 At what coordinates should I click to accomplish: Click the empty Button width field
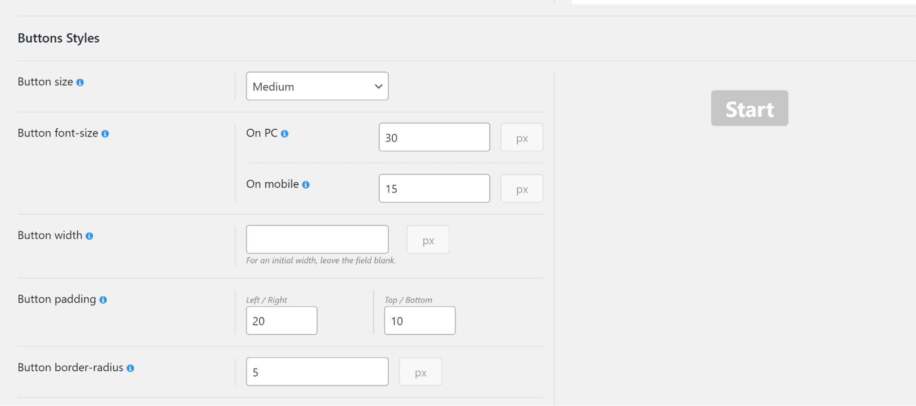coord(317,239)
